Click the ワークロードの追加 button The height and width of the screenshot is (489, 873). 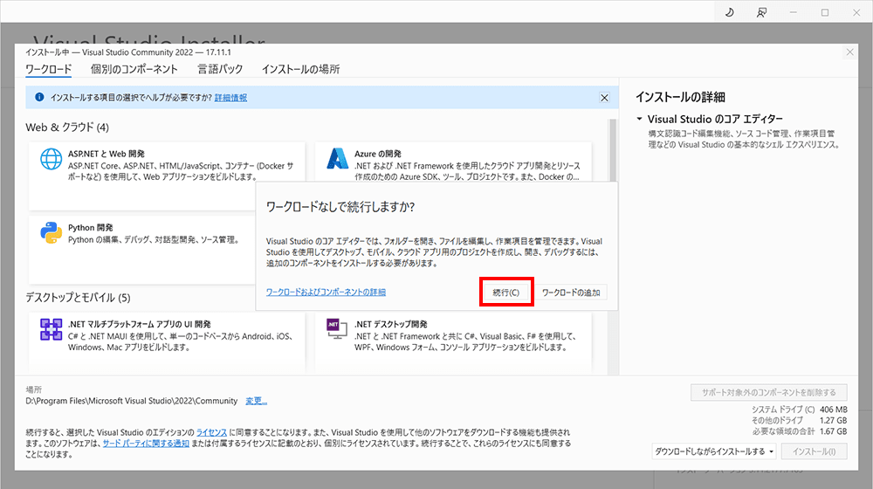coord(571,293)
